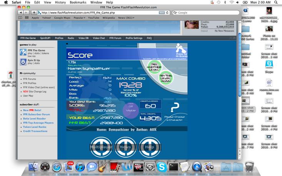Viewport: 282px width, 176px height.
Task: Open the Spin It Up game icon
Action: point(23,62)
